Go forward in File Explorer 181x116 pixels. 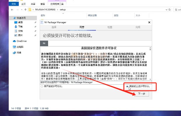tap(17, 10)
